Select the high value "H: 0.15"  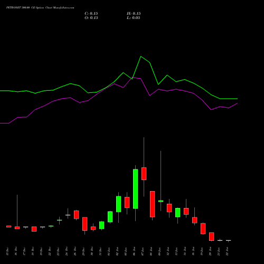(x=134, y=14)
